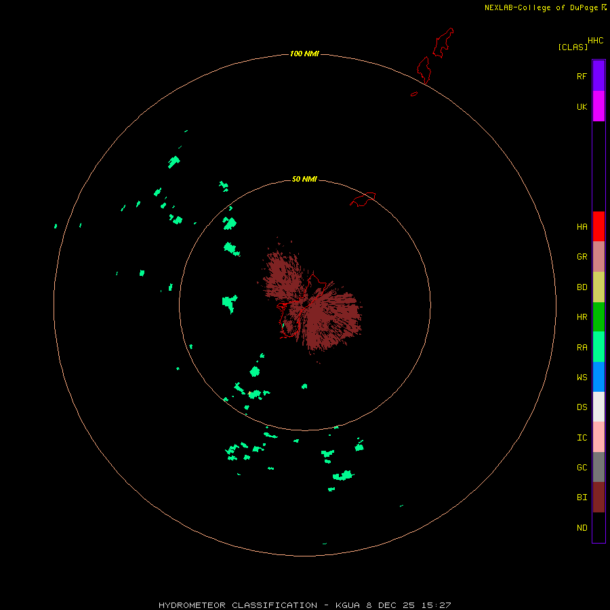
Task: Click the BD legend label
Action: pos(582,287)
